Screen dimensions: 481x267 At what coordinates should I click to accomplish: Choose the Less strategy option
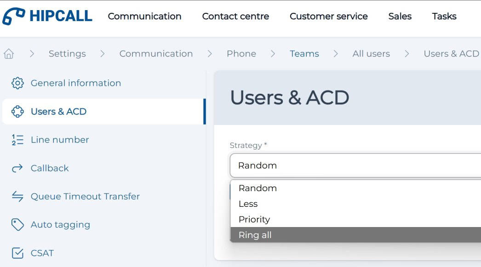[x=248, y=204]
